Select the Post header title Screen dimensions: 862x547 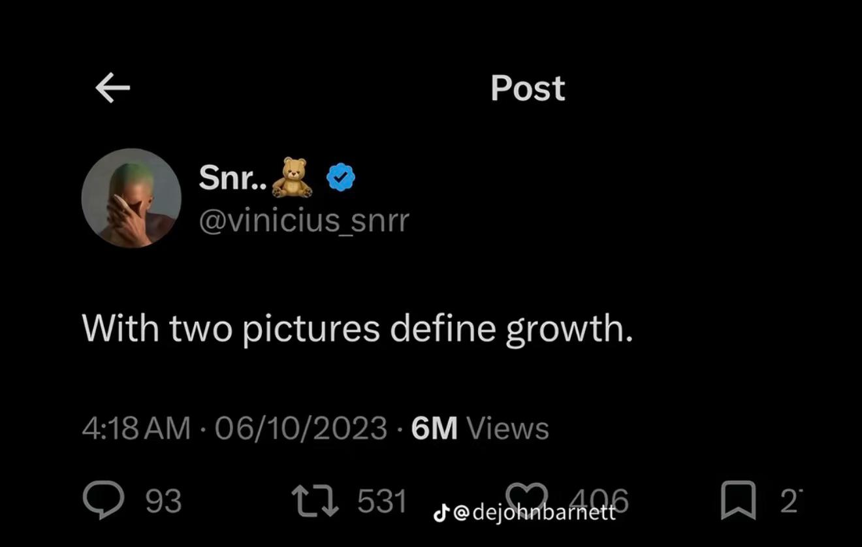tap(528, 88)
